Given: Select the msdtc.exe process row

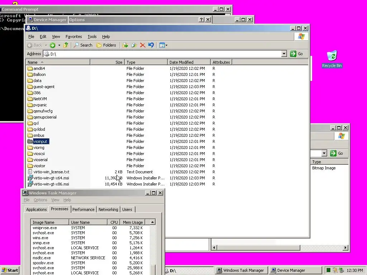Looking at the screenshot, I should [x=90, y=258].
